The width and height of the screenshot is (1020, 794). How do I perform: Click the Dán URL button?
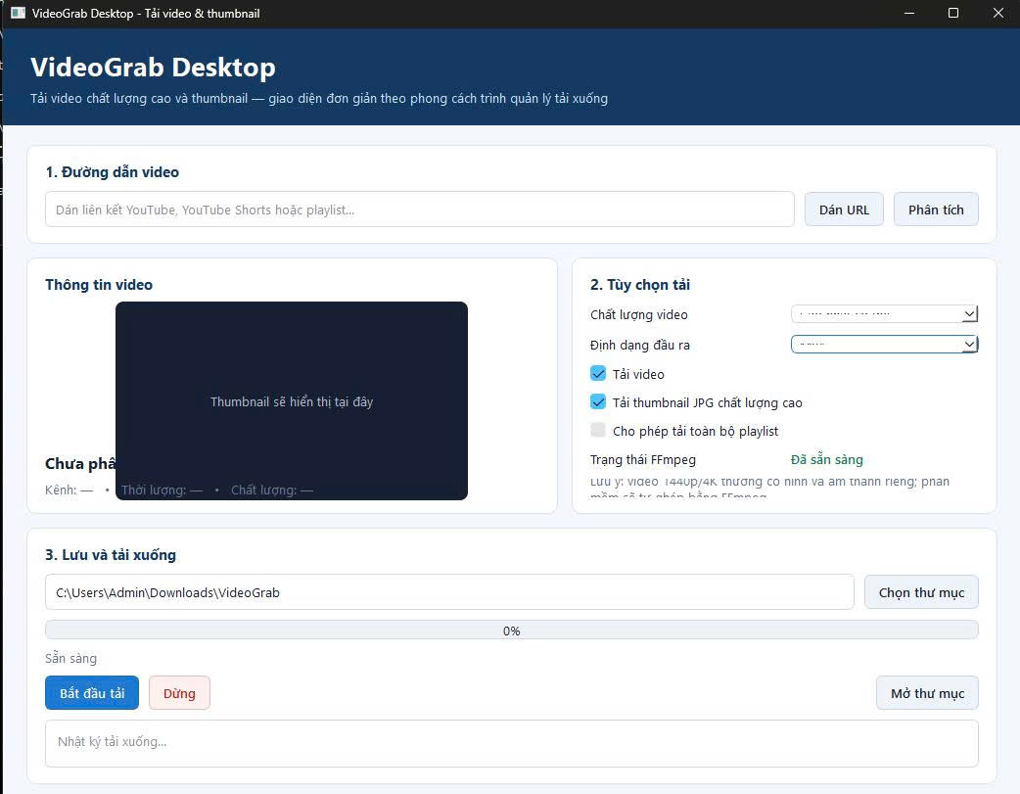point(844,210)
